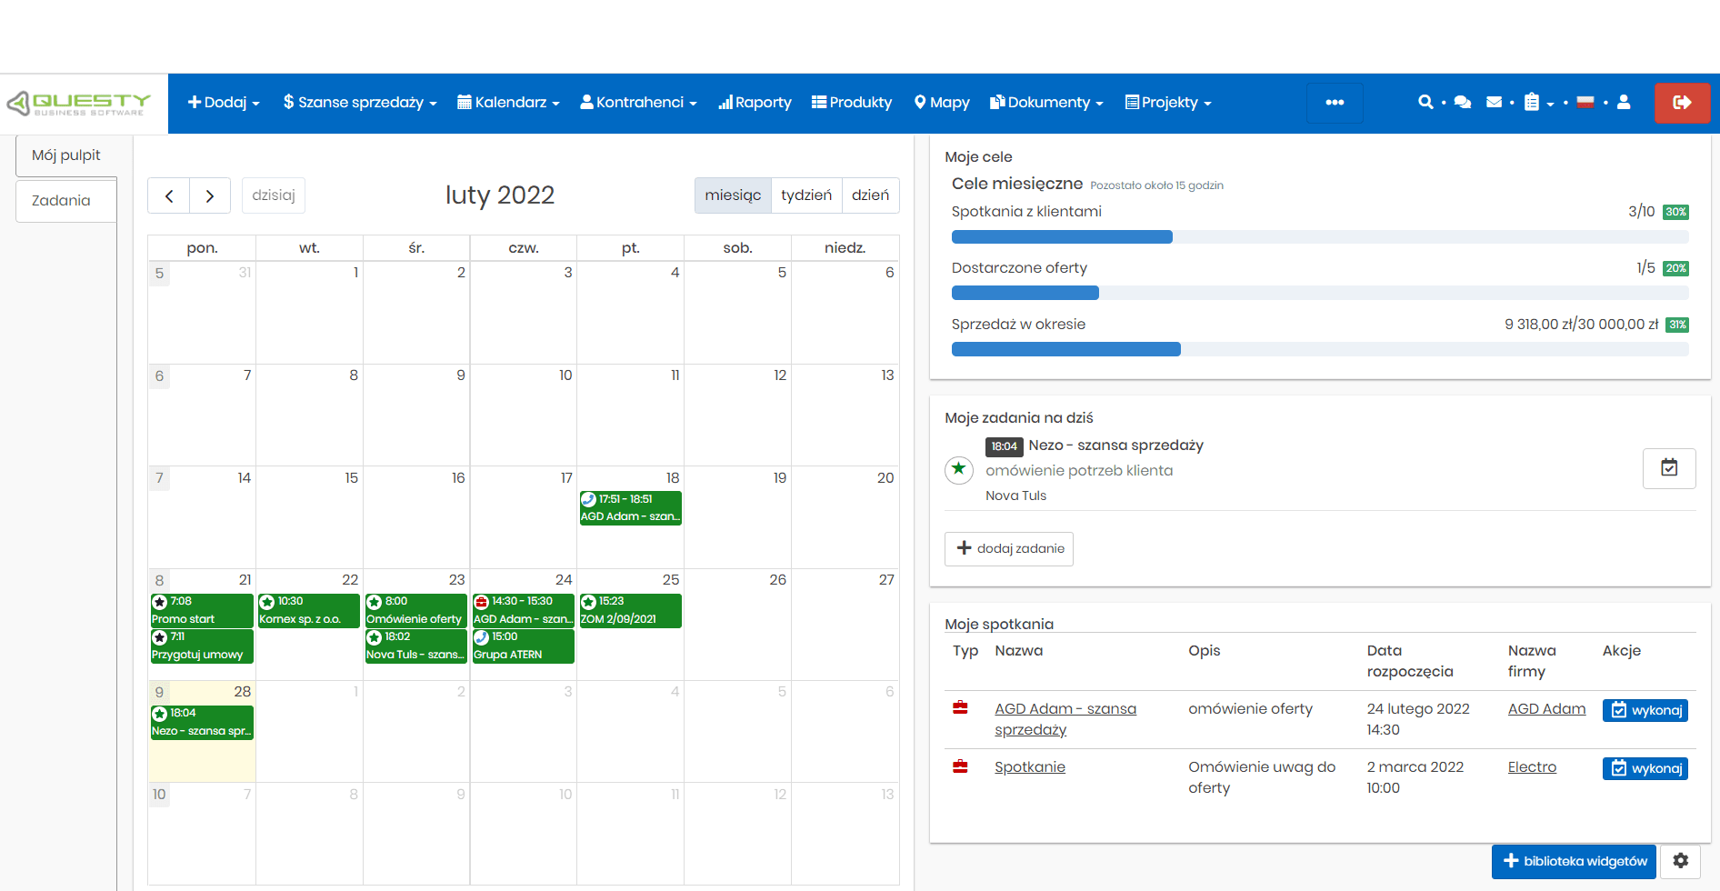
Task: Open the mail envelope icon
Action: (x=1494, y=102)
